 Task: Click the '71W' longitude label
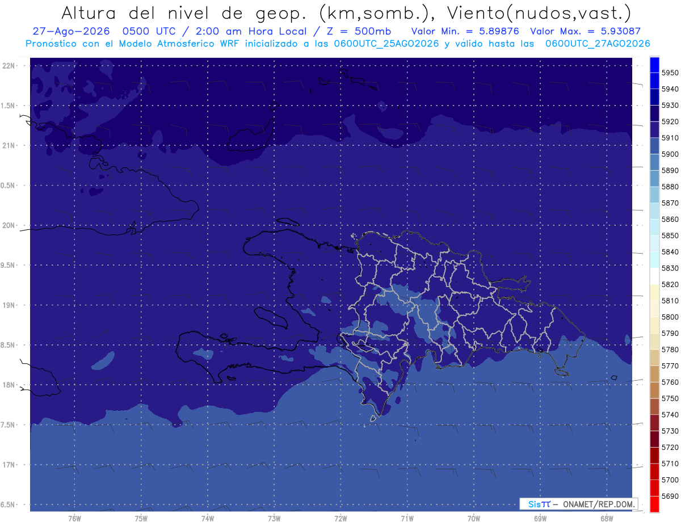[x=407, y=518]
